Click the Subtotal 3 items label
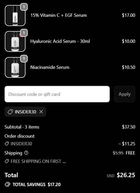Viewport: 140px width, 193px height. point(22,127)
